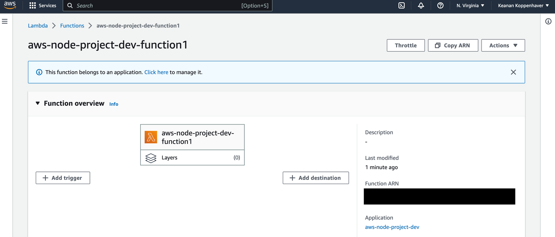Open the hamburger side navigation menu
555x237 pixels.
coord(5,21)
